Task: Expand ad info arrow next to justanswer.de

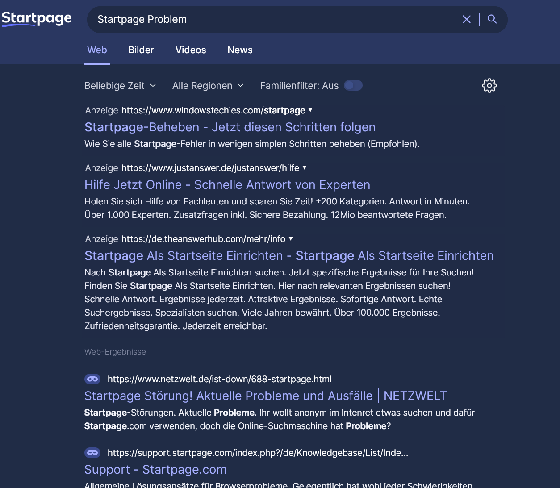Action: click(x=305, y=168)
